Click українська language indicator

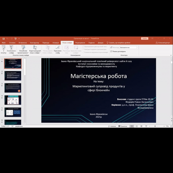[x=19, y=126]
